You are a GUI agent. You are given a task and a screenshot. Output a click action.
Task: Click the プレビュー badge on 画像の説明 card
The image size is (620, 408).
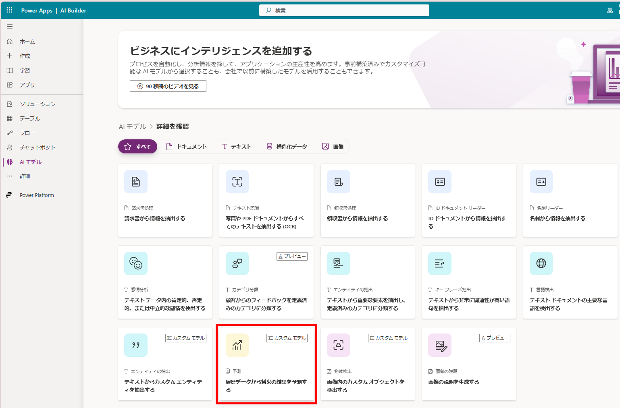tap(495, 338)
